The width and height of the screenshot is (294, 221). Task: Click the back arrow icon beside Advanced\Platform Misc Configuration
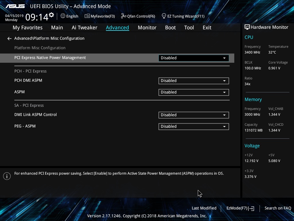coord(9,39)
